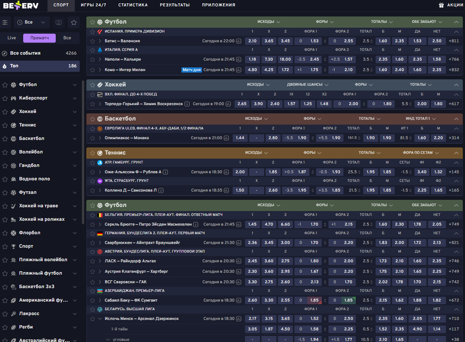This screenshot has height=342, width=465.
Task: Click the Спорт trophy icon in sidebar
Action: 13,247
